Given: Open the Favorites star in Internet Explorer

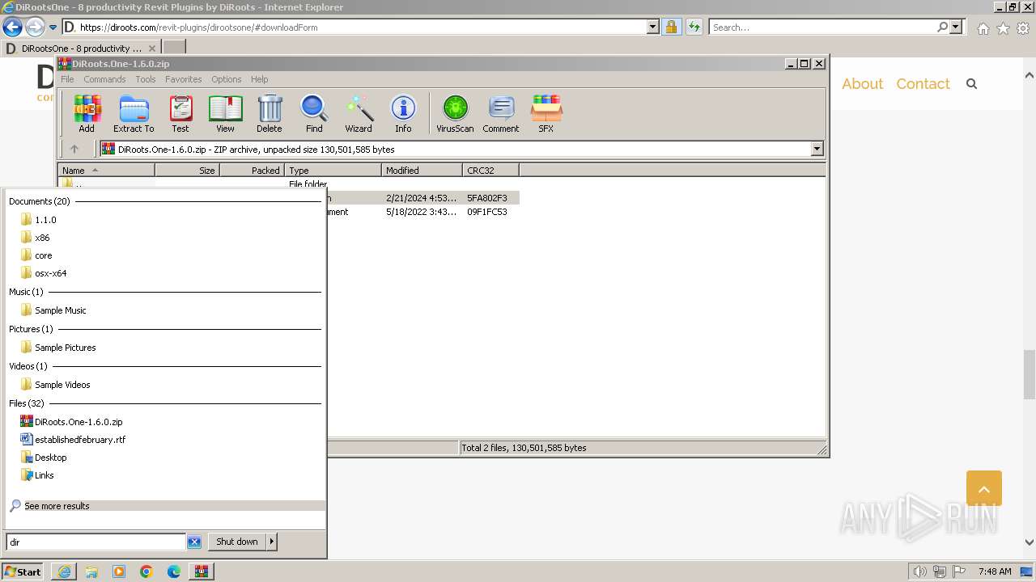Looking at the screenshot, I should point(1003,28).
